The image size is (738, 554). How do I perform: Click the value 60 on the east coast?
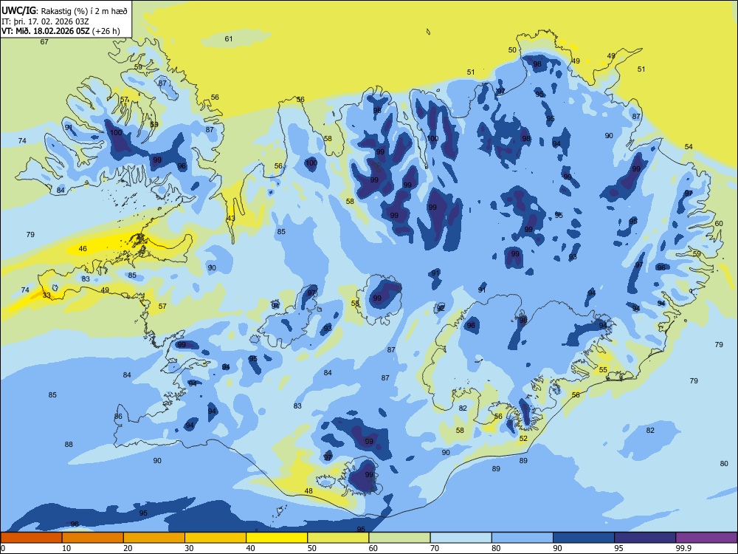point(719,224)
